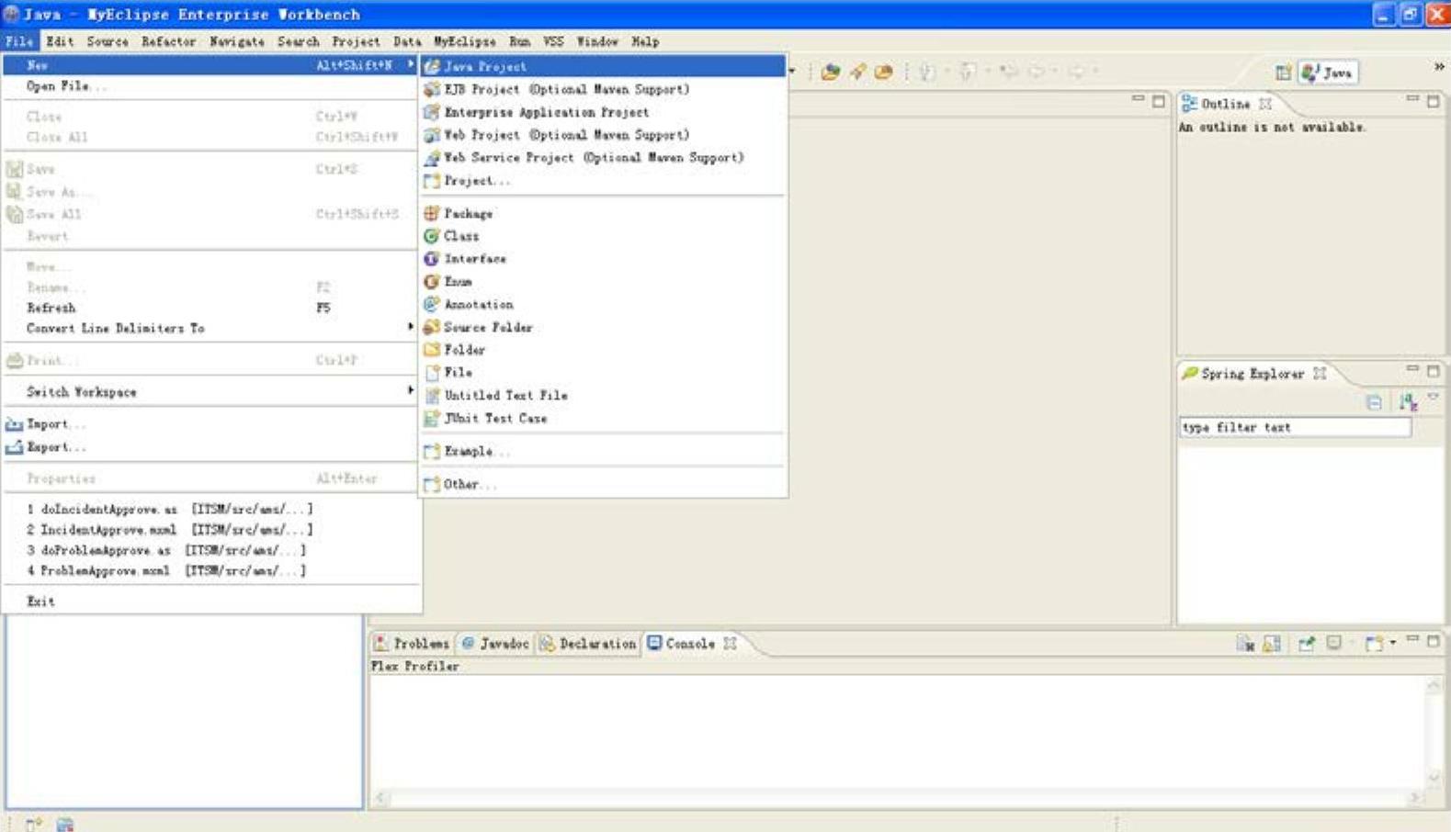Image resolution: width=1451 pixels, height=832 pixels.
Task: Click the Console clear icon
Action: (x=1245, y=644)
